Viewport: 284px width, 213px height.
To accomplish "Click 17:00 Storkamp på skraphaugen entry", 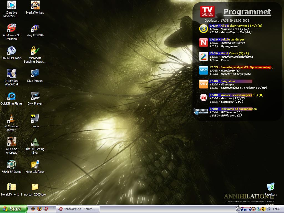I will click(233, 109).
